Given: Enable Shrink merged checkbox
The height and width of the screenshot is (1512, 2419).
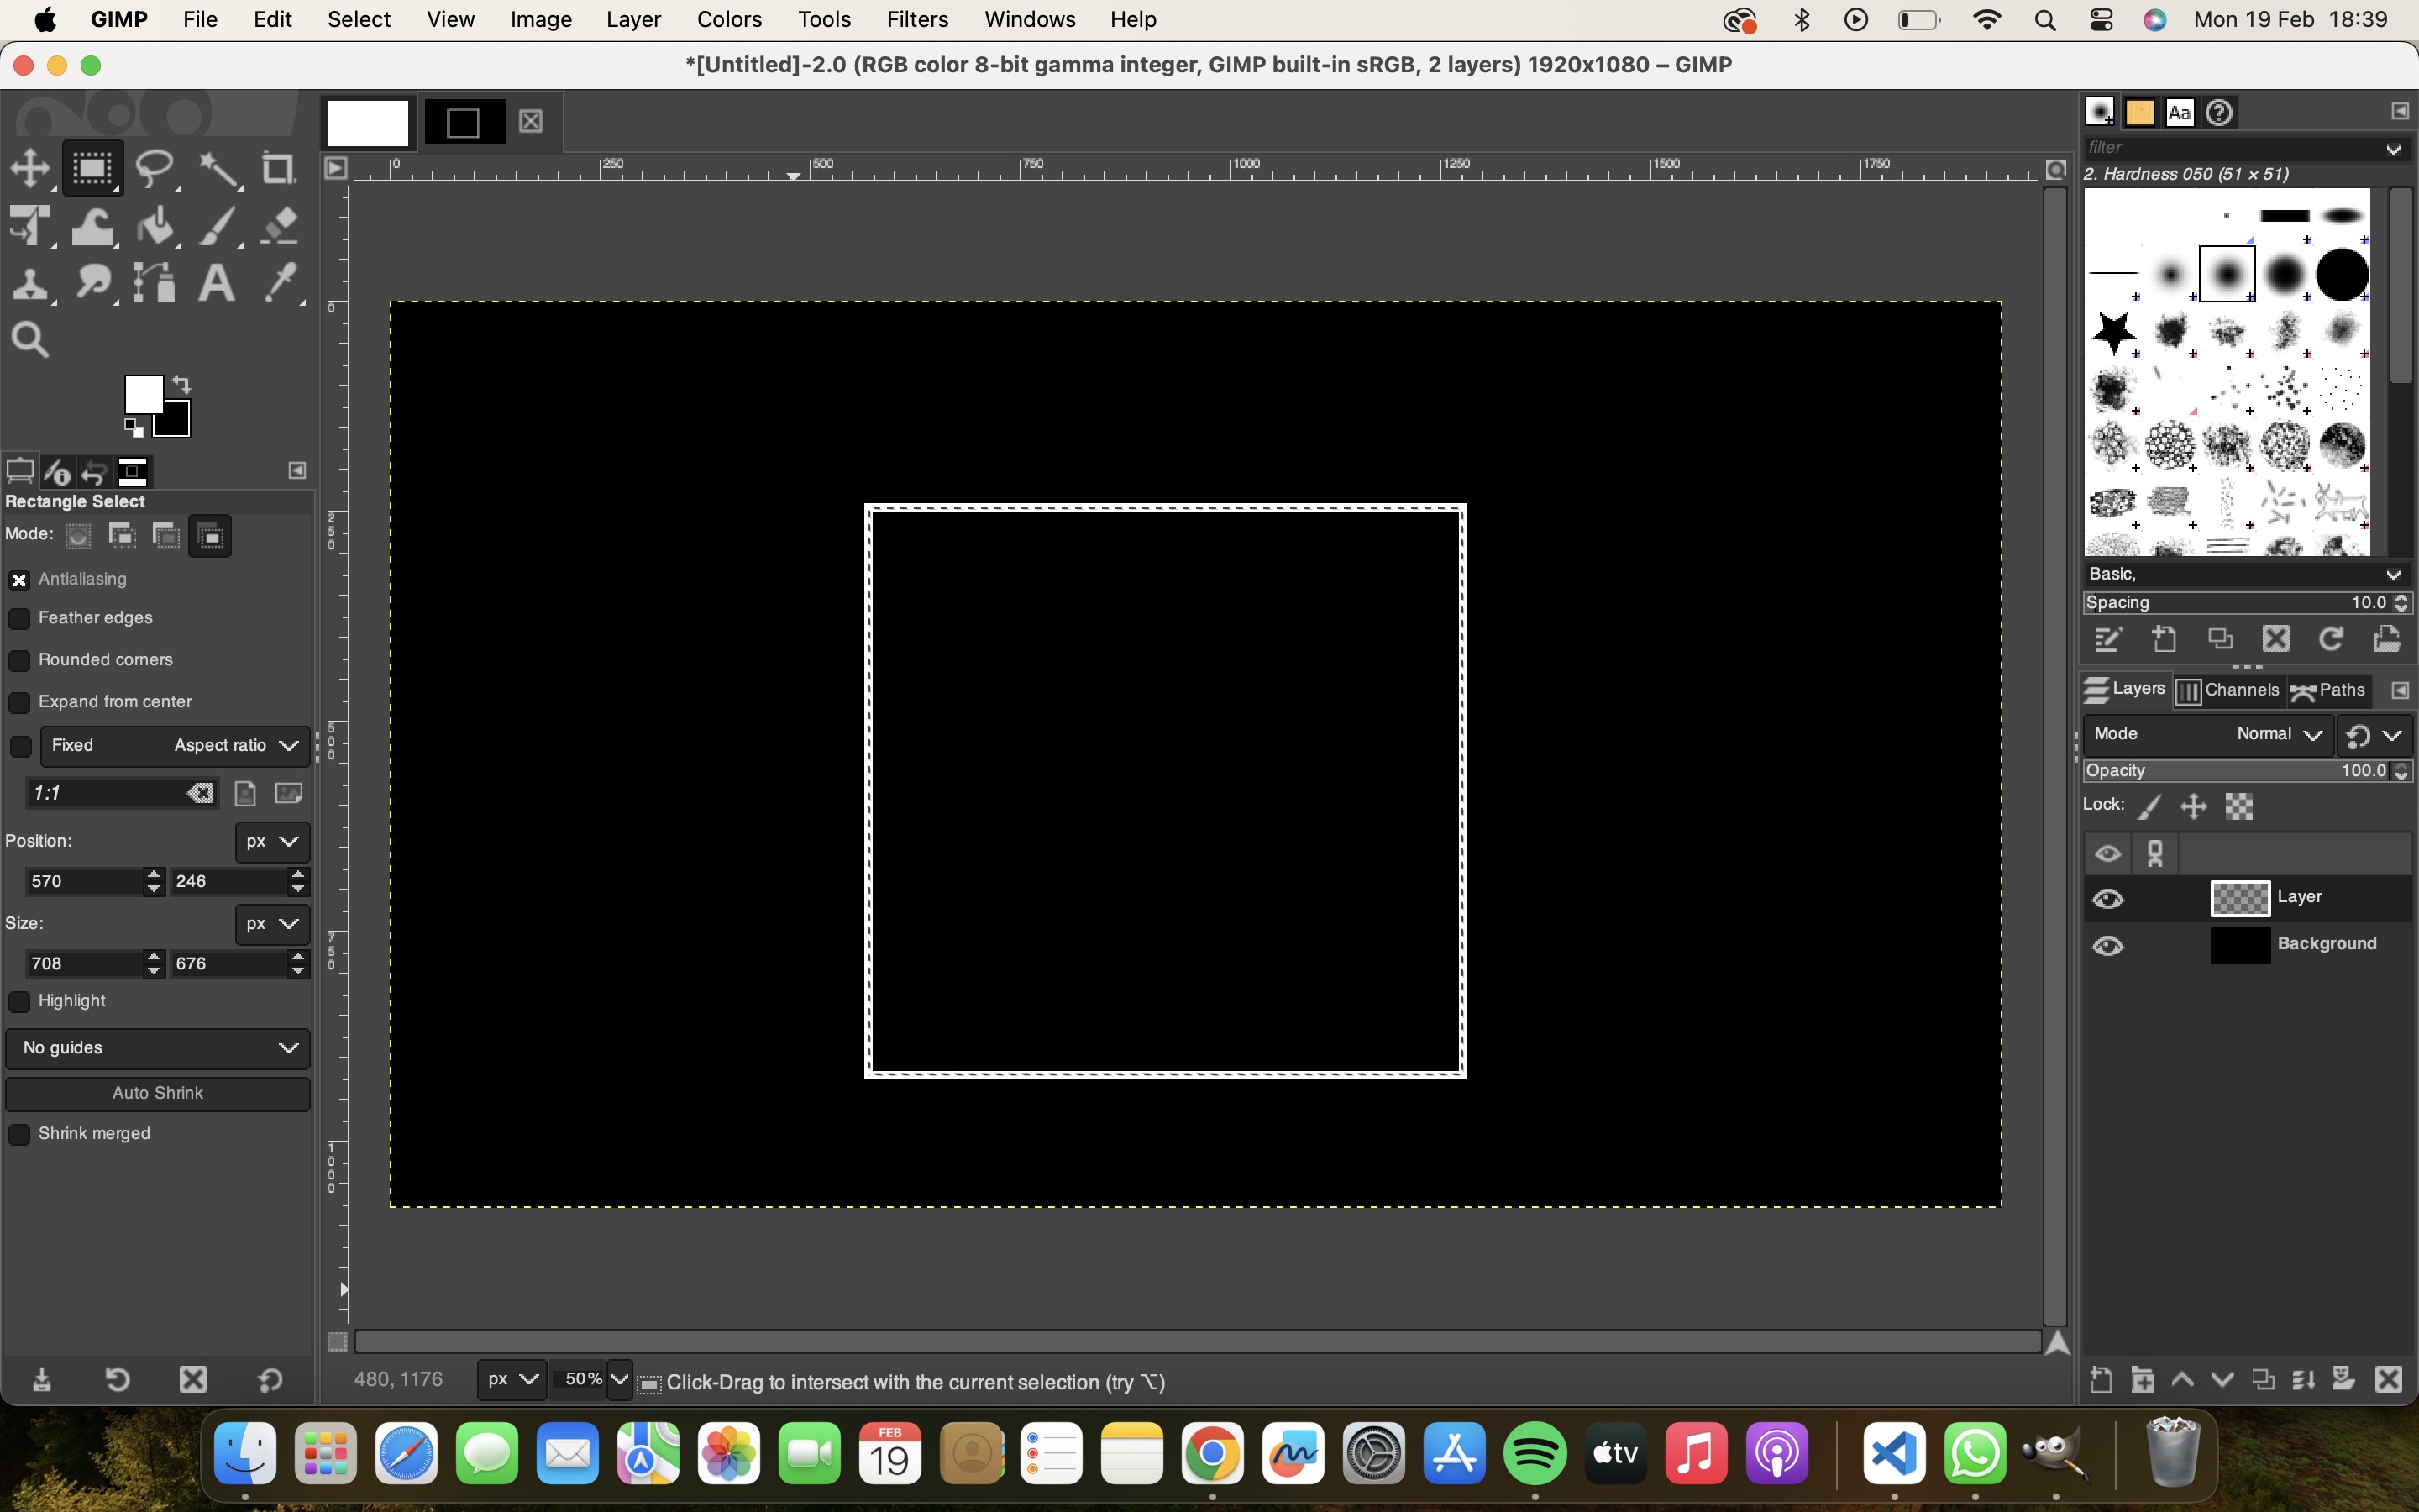Looking at the screenshot, I should tap(19, 1135).
